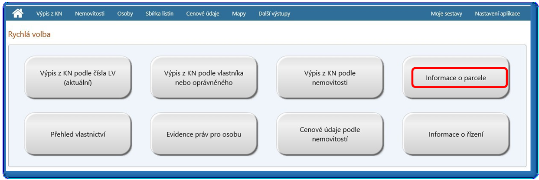Expand the Další výstupy menu
The width and height of the screenshot is (539, 180).
pos(274,13)
